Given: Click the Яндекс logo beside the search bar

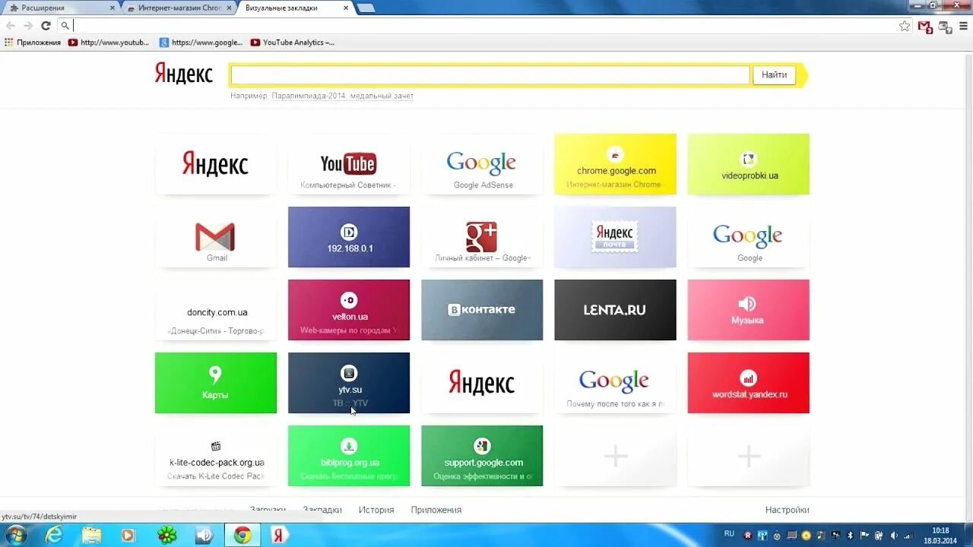Looking at the screenshot, I should click(x=183, y=74).
